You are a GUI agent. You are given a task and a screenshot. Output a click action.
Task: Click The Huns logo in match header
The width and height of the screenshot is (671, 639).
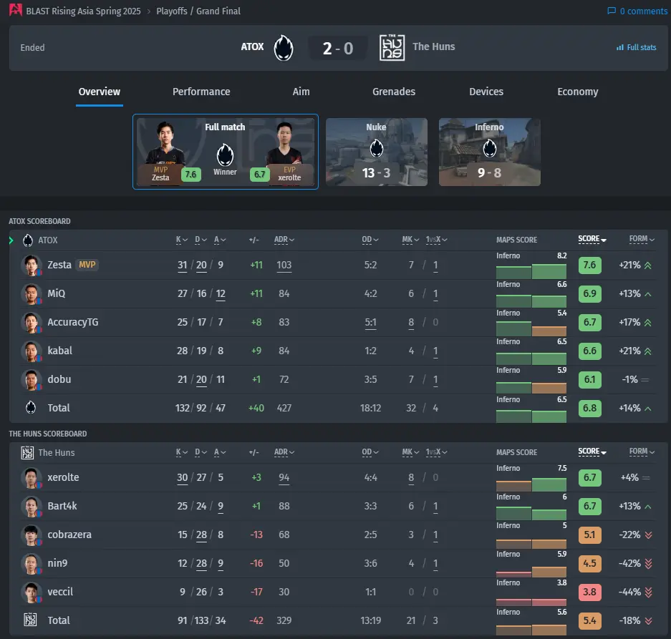click(392, 48)
